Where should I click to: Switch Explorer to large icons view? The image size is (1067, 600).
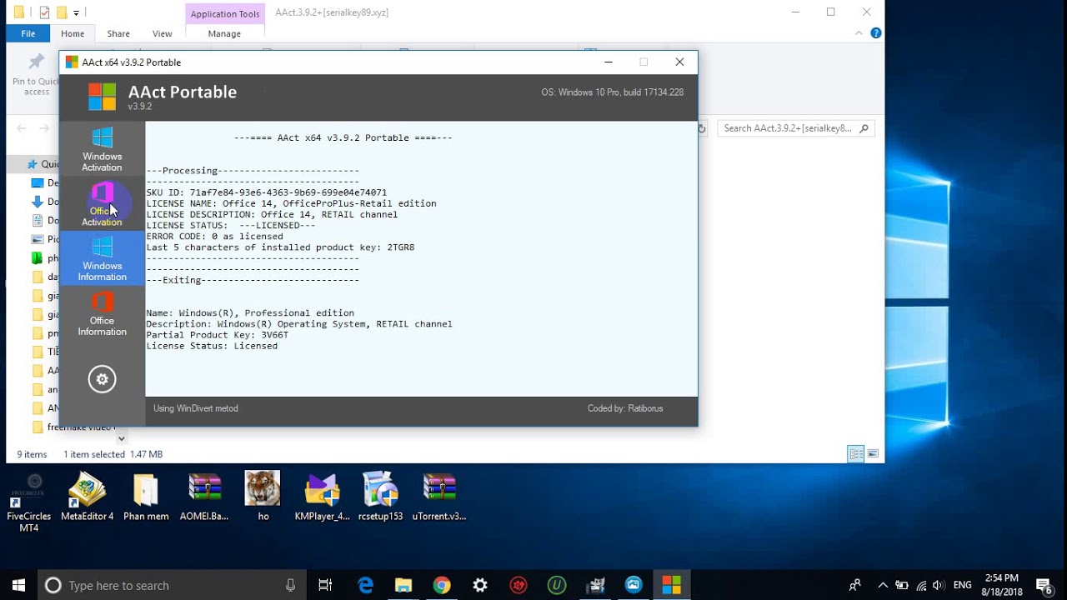[x=873, y=454]
